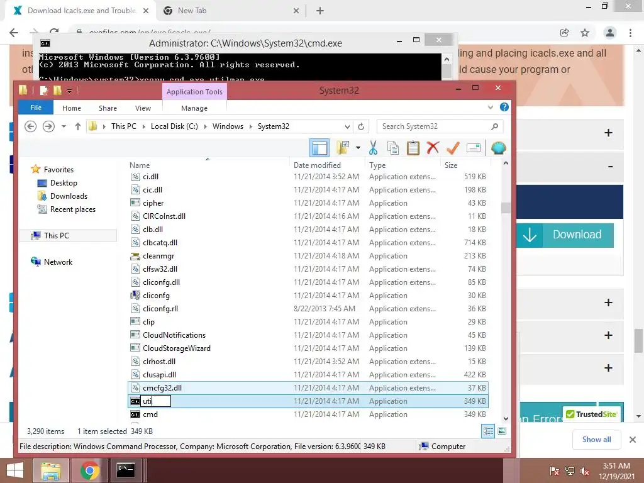644x483 pixels.
Task: Click the file list vertical scrollbar thumb
Action: pos(506,208)
